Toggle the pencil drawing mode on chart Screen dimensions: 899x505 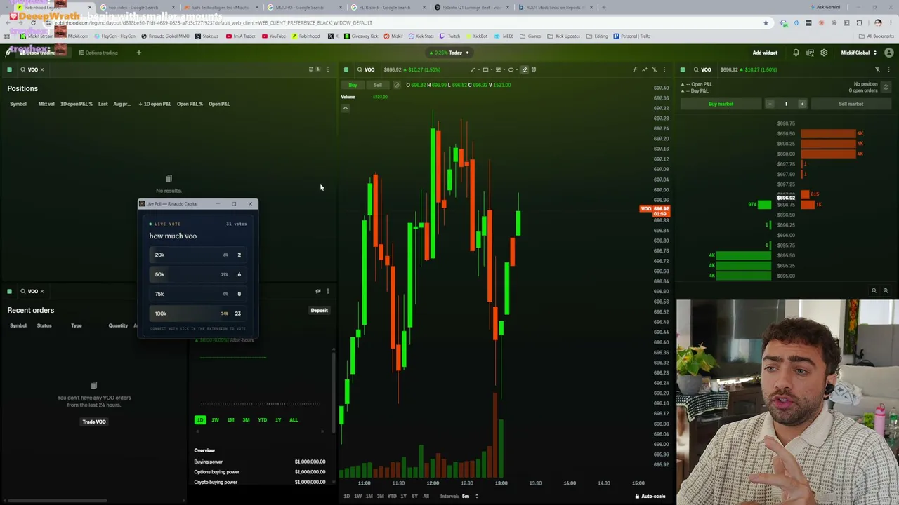pyautogui.click(x=524, y=69)
